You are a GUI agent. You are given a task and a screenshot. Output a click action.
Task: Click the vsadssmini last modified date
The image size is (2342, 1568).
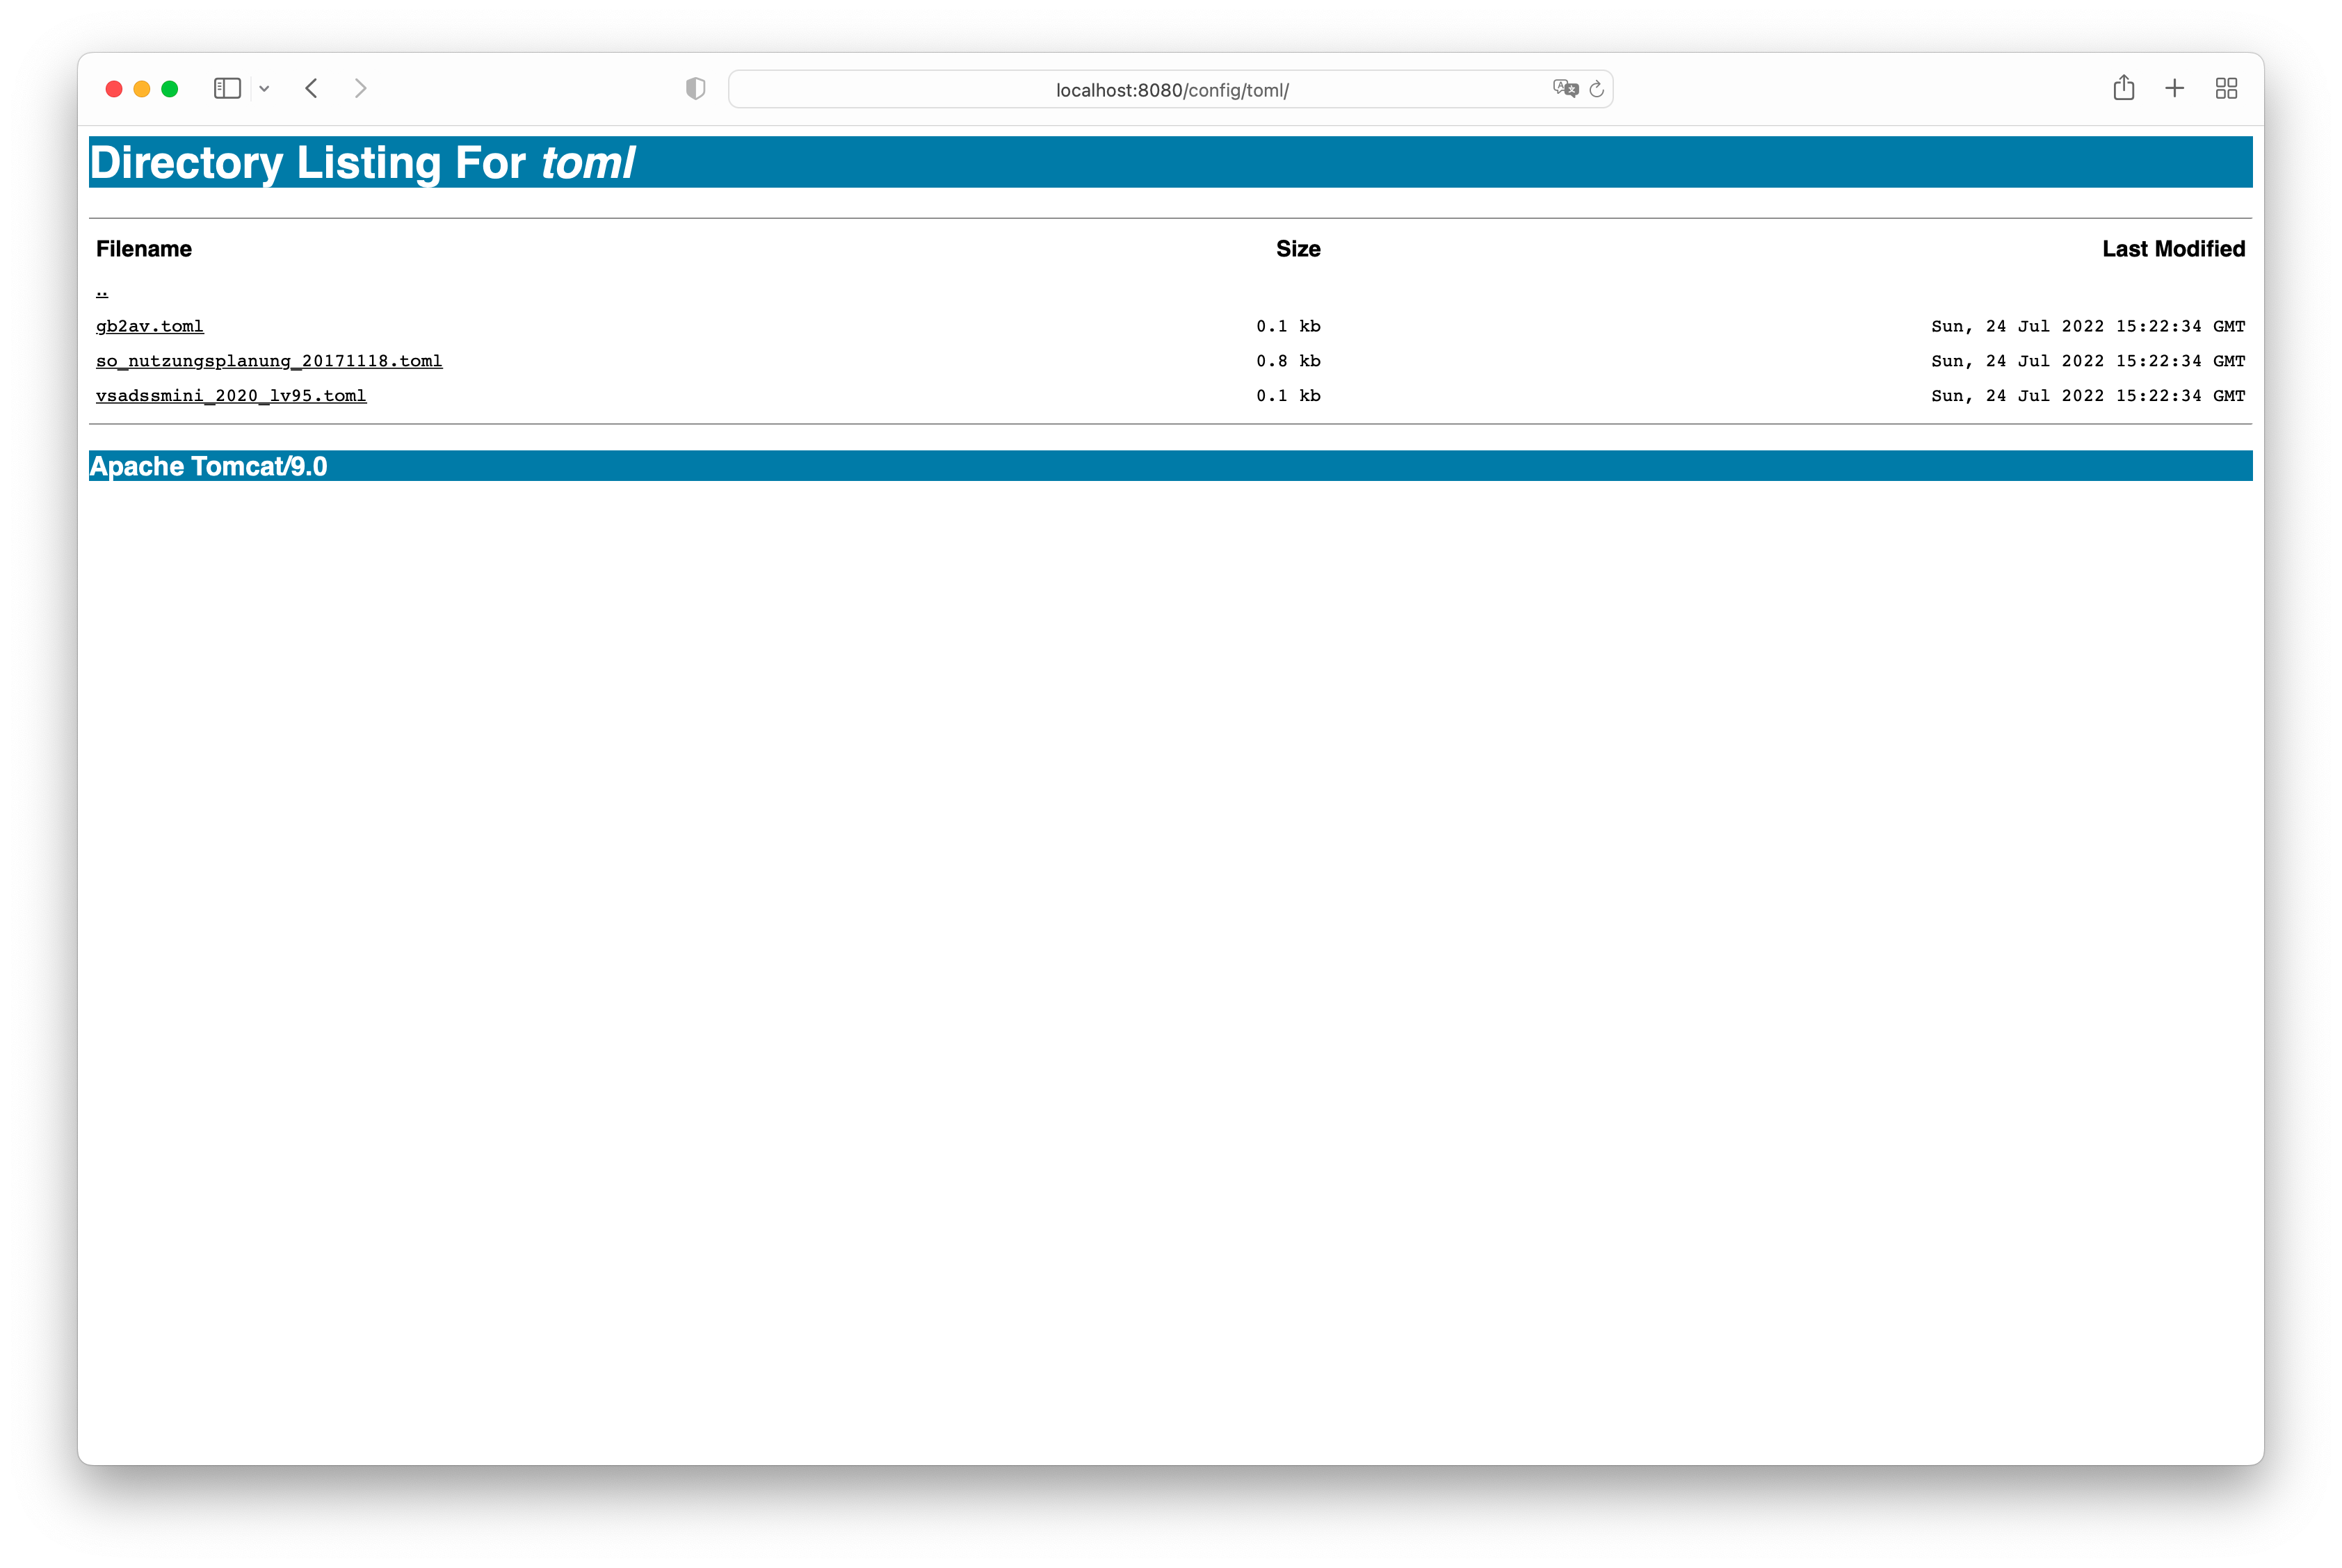(2088, 396)
